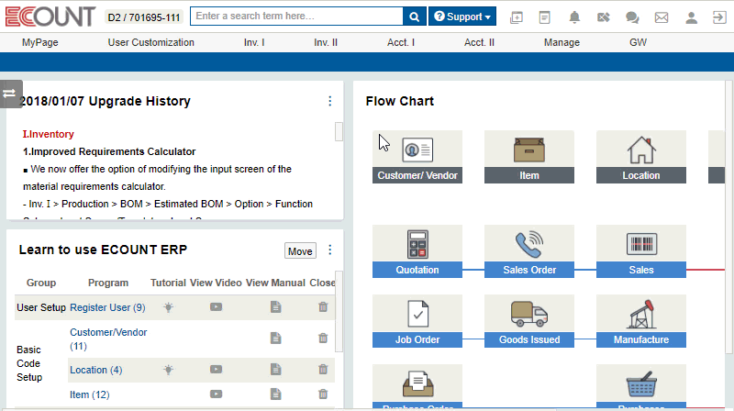View manual for Customer/Vendor row
The height and width of the screenshot is (411, 734).
pos(276,338)
